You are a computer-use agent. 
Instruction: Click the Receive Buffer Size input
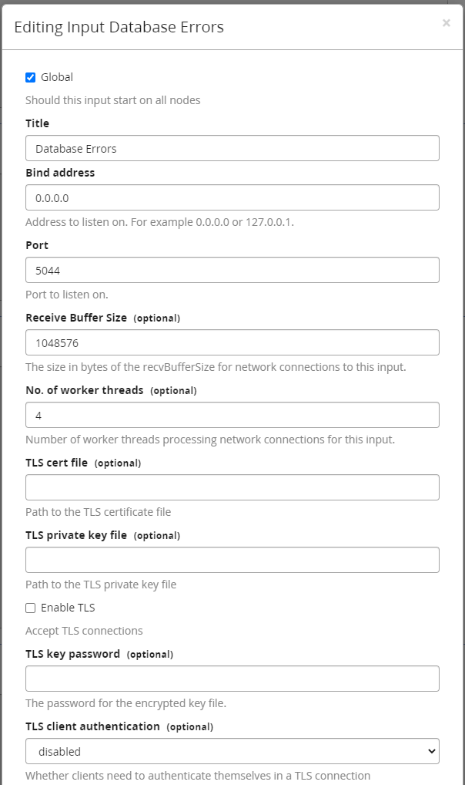coord(232,342)
